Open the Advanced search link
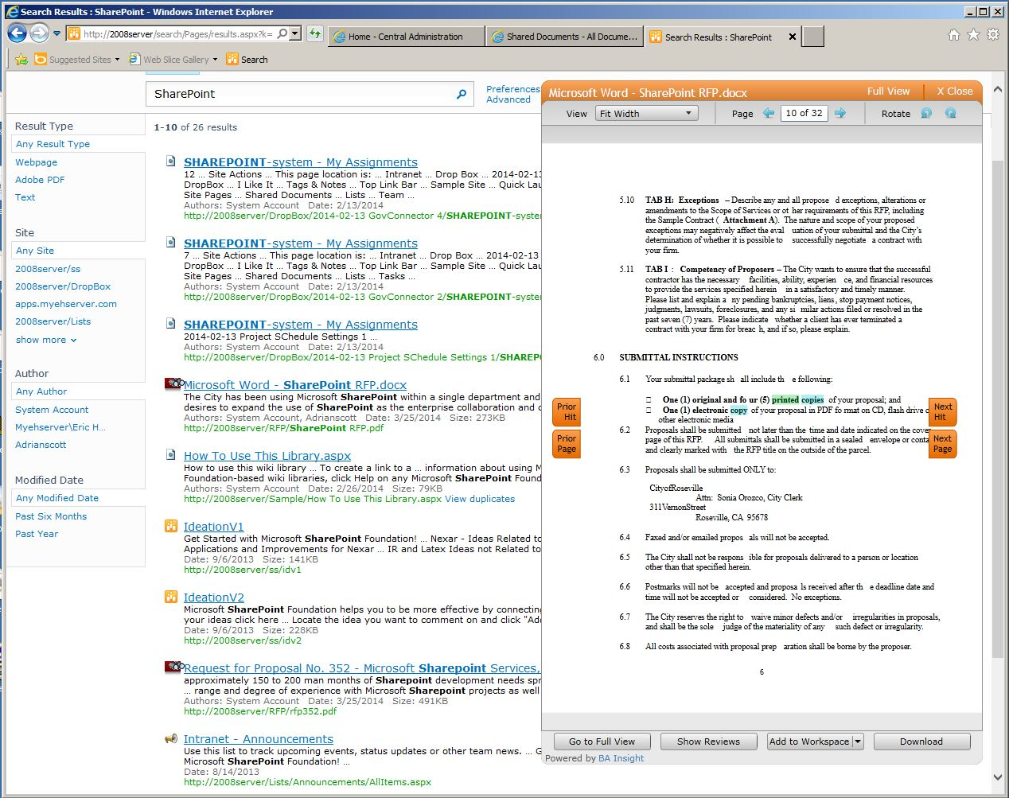1009x798 pixels. click(508, 99)
